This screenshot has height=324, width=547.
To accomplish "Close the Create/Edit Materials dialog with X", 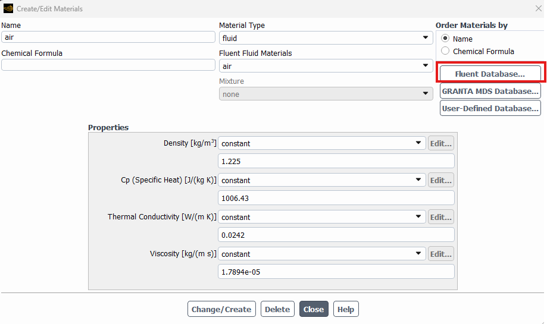I will (x=538, y=8).
